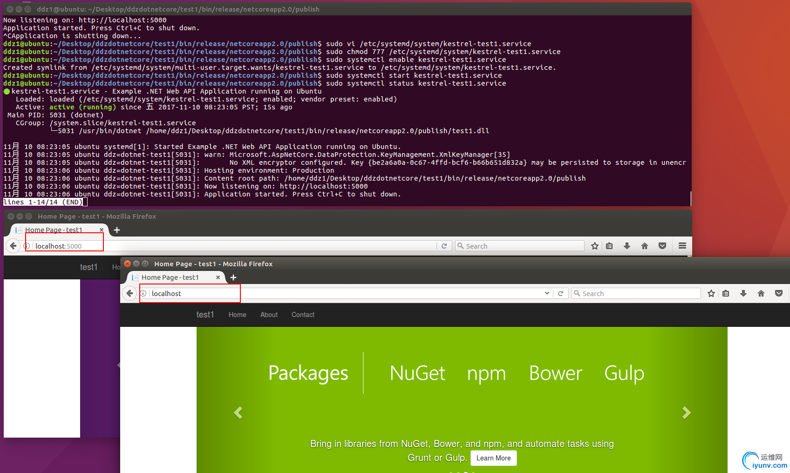Click the 'sudo systemctl start kestrel-test1.service' command

click(414, 75)
